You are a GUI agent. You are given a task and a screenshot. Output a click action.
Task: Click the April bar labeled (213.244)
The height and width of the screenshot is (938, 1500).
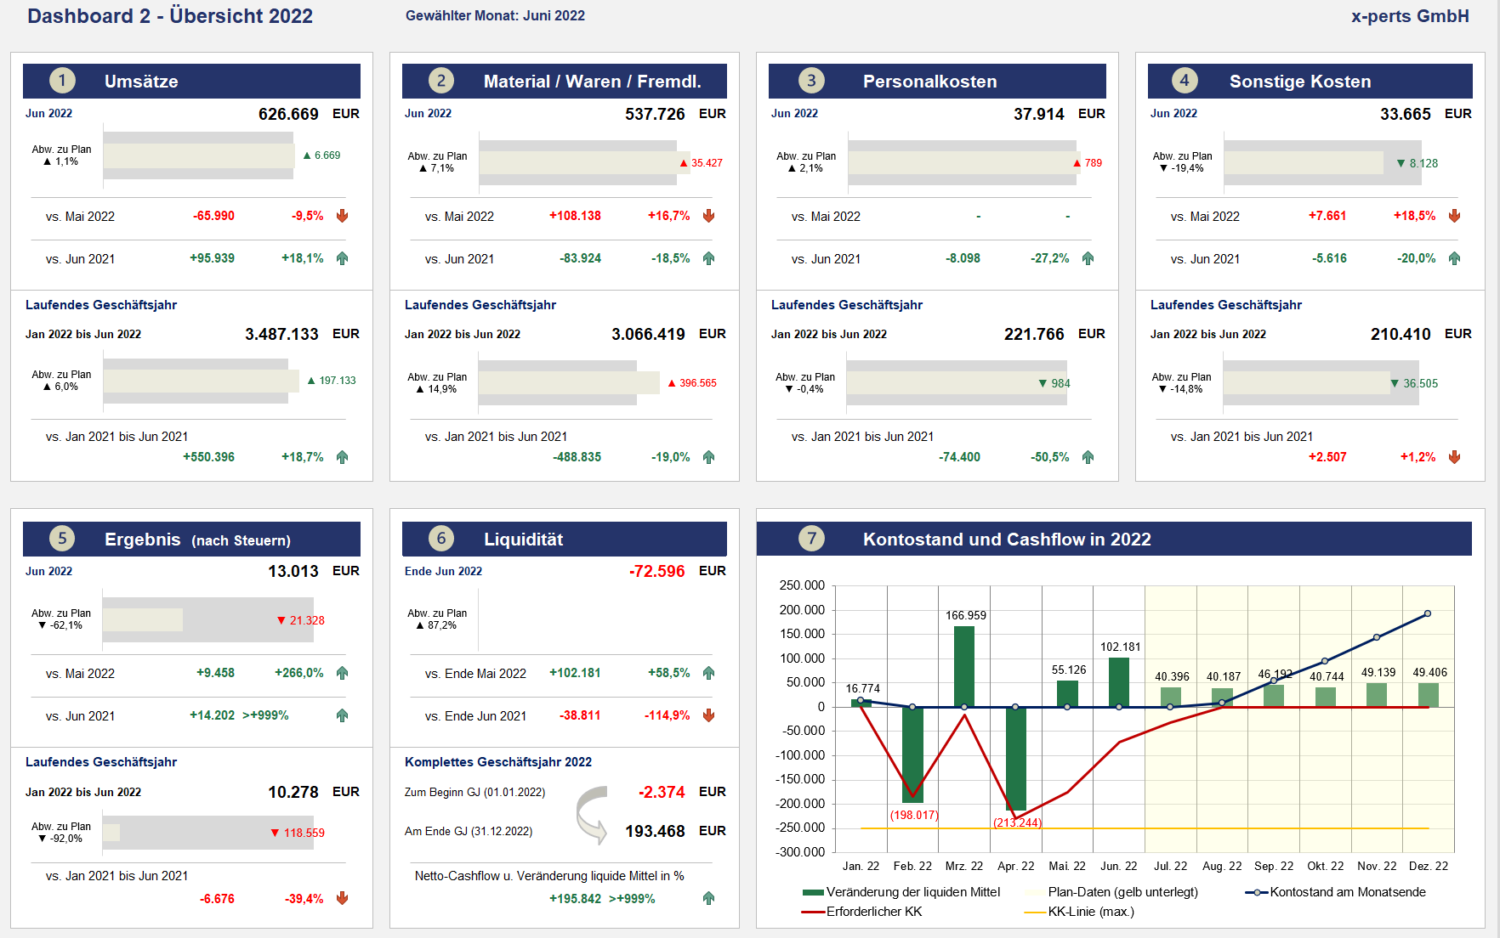pos(1016,758)
